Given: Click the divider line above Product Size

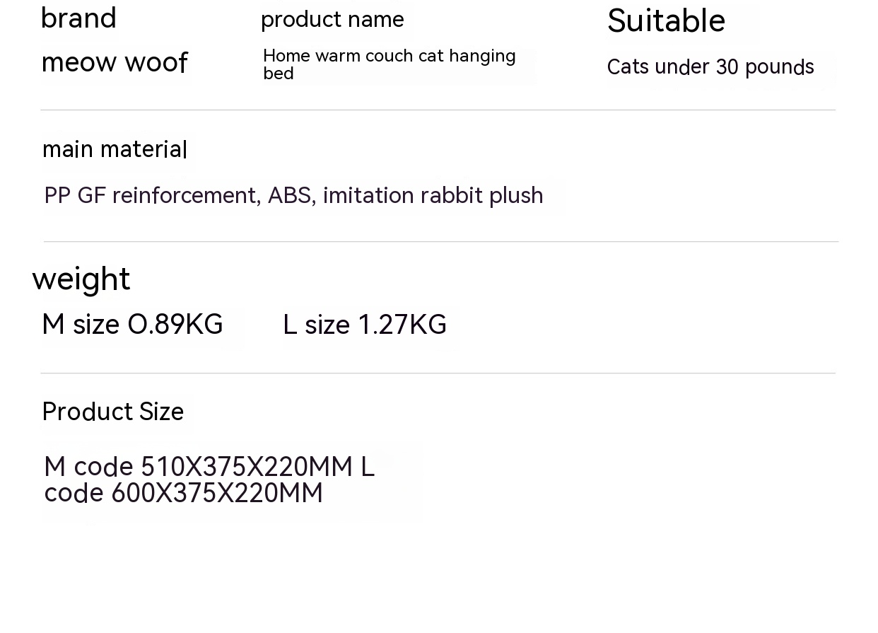Looking at the screenshot, I should click(438, 373).
